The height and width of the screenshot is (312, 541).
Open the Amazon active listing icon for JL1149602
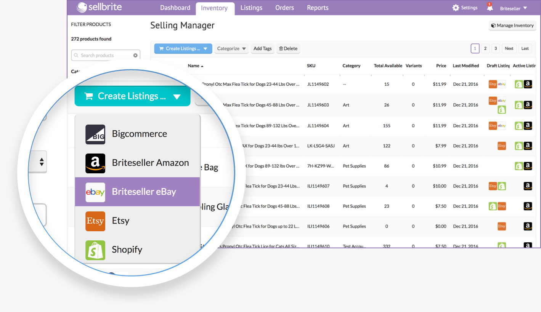tap(528, 84)
